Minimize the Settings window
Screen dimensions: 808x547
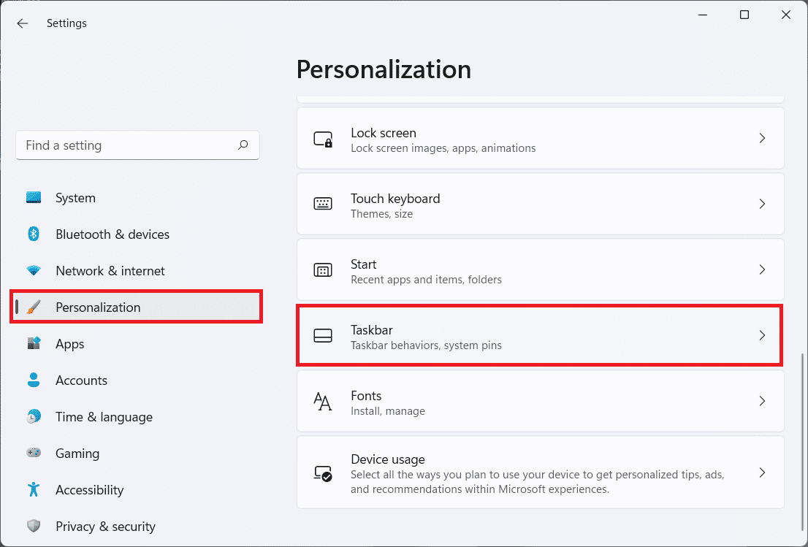[x=702, y=15]
